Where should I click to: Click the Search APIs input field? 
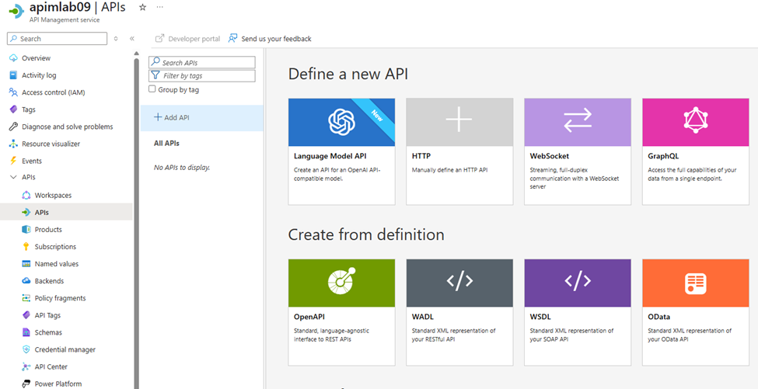tap(202, 62)
